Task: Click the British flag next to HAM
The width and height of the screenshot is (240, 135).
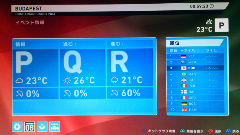Action: coord(184,110)
